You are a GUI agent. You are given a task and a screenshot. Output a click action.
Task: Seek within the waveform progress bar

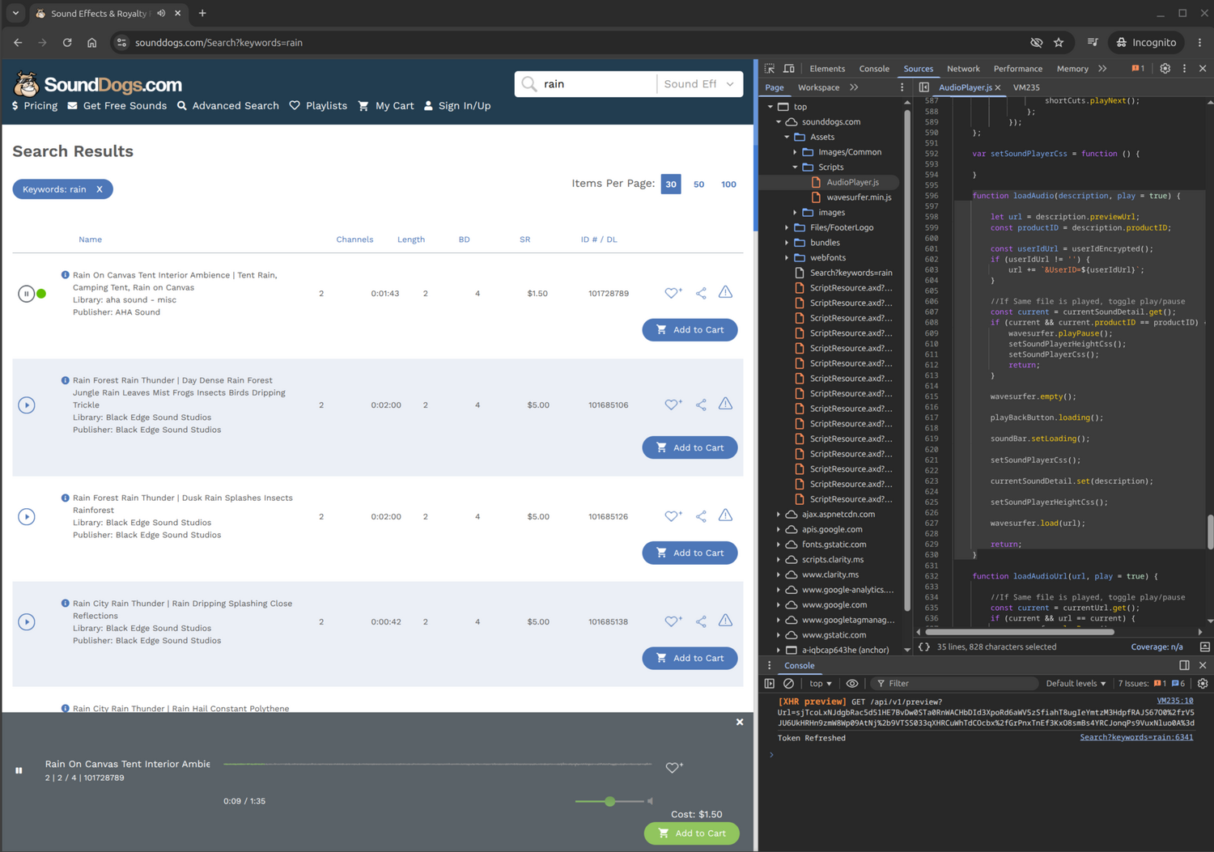click(437, 764)
